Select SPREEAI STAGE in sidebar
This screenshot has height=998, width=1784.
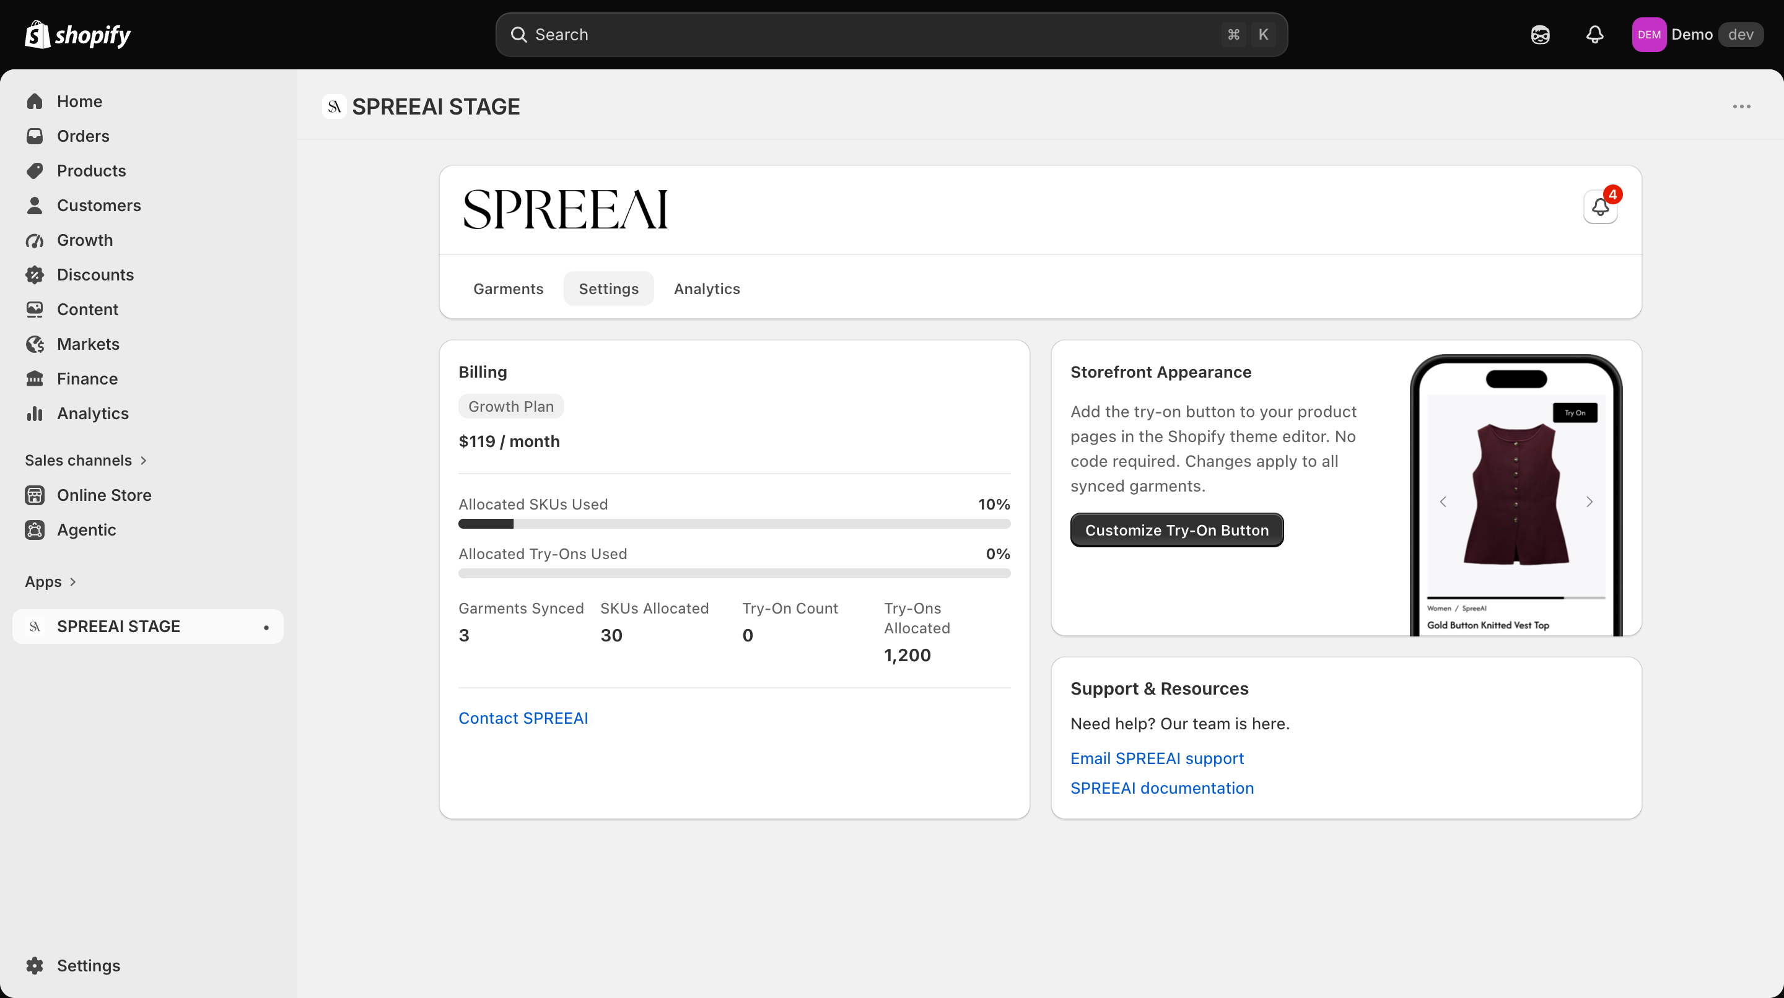click(x=147, y=627)
